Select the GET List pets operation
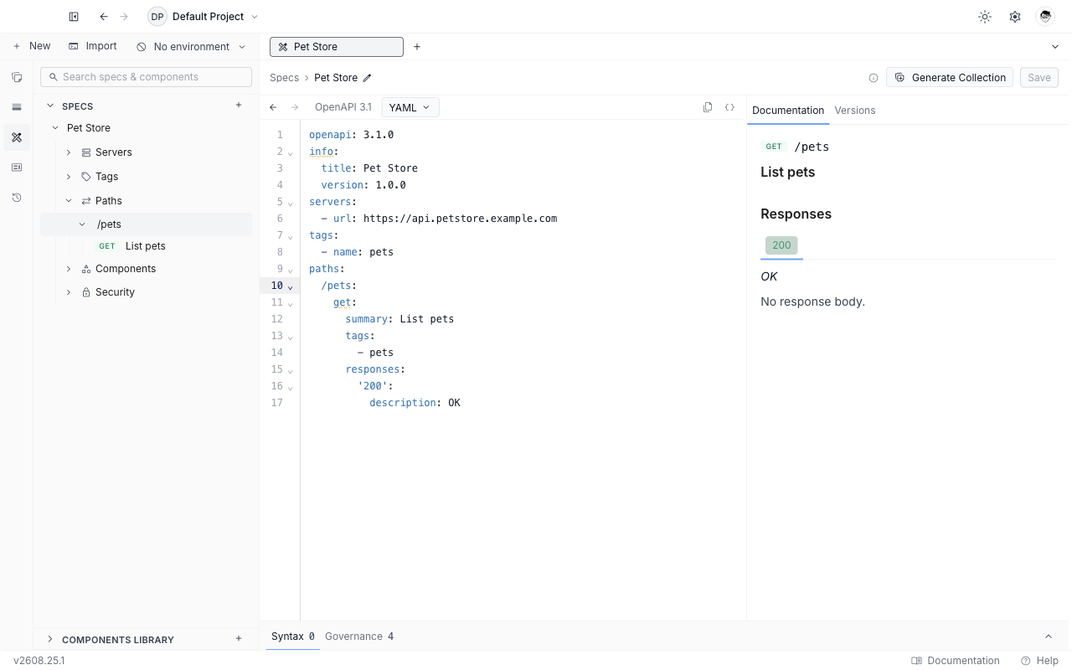Image resolution: width=1072 pixels, height=670 pixels. tap(146, 246)
